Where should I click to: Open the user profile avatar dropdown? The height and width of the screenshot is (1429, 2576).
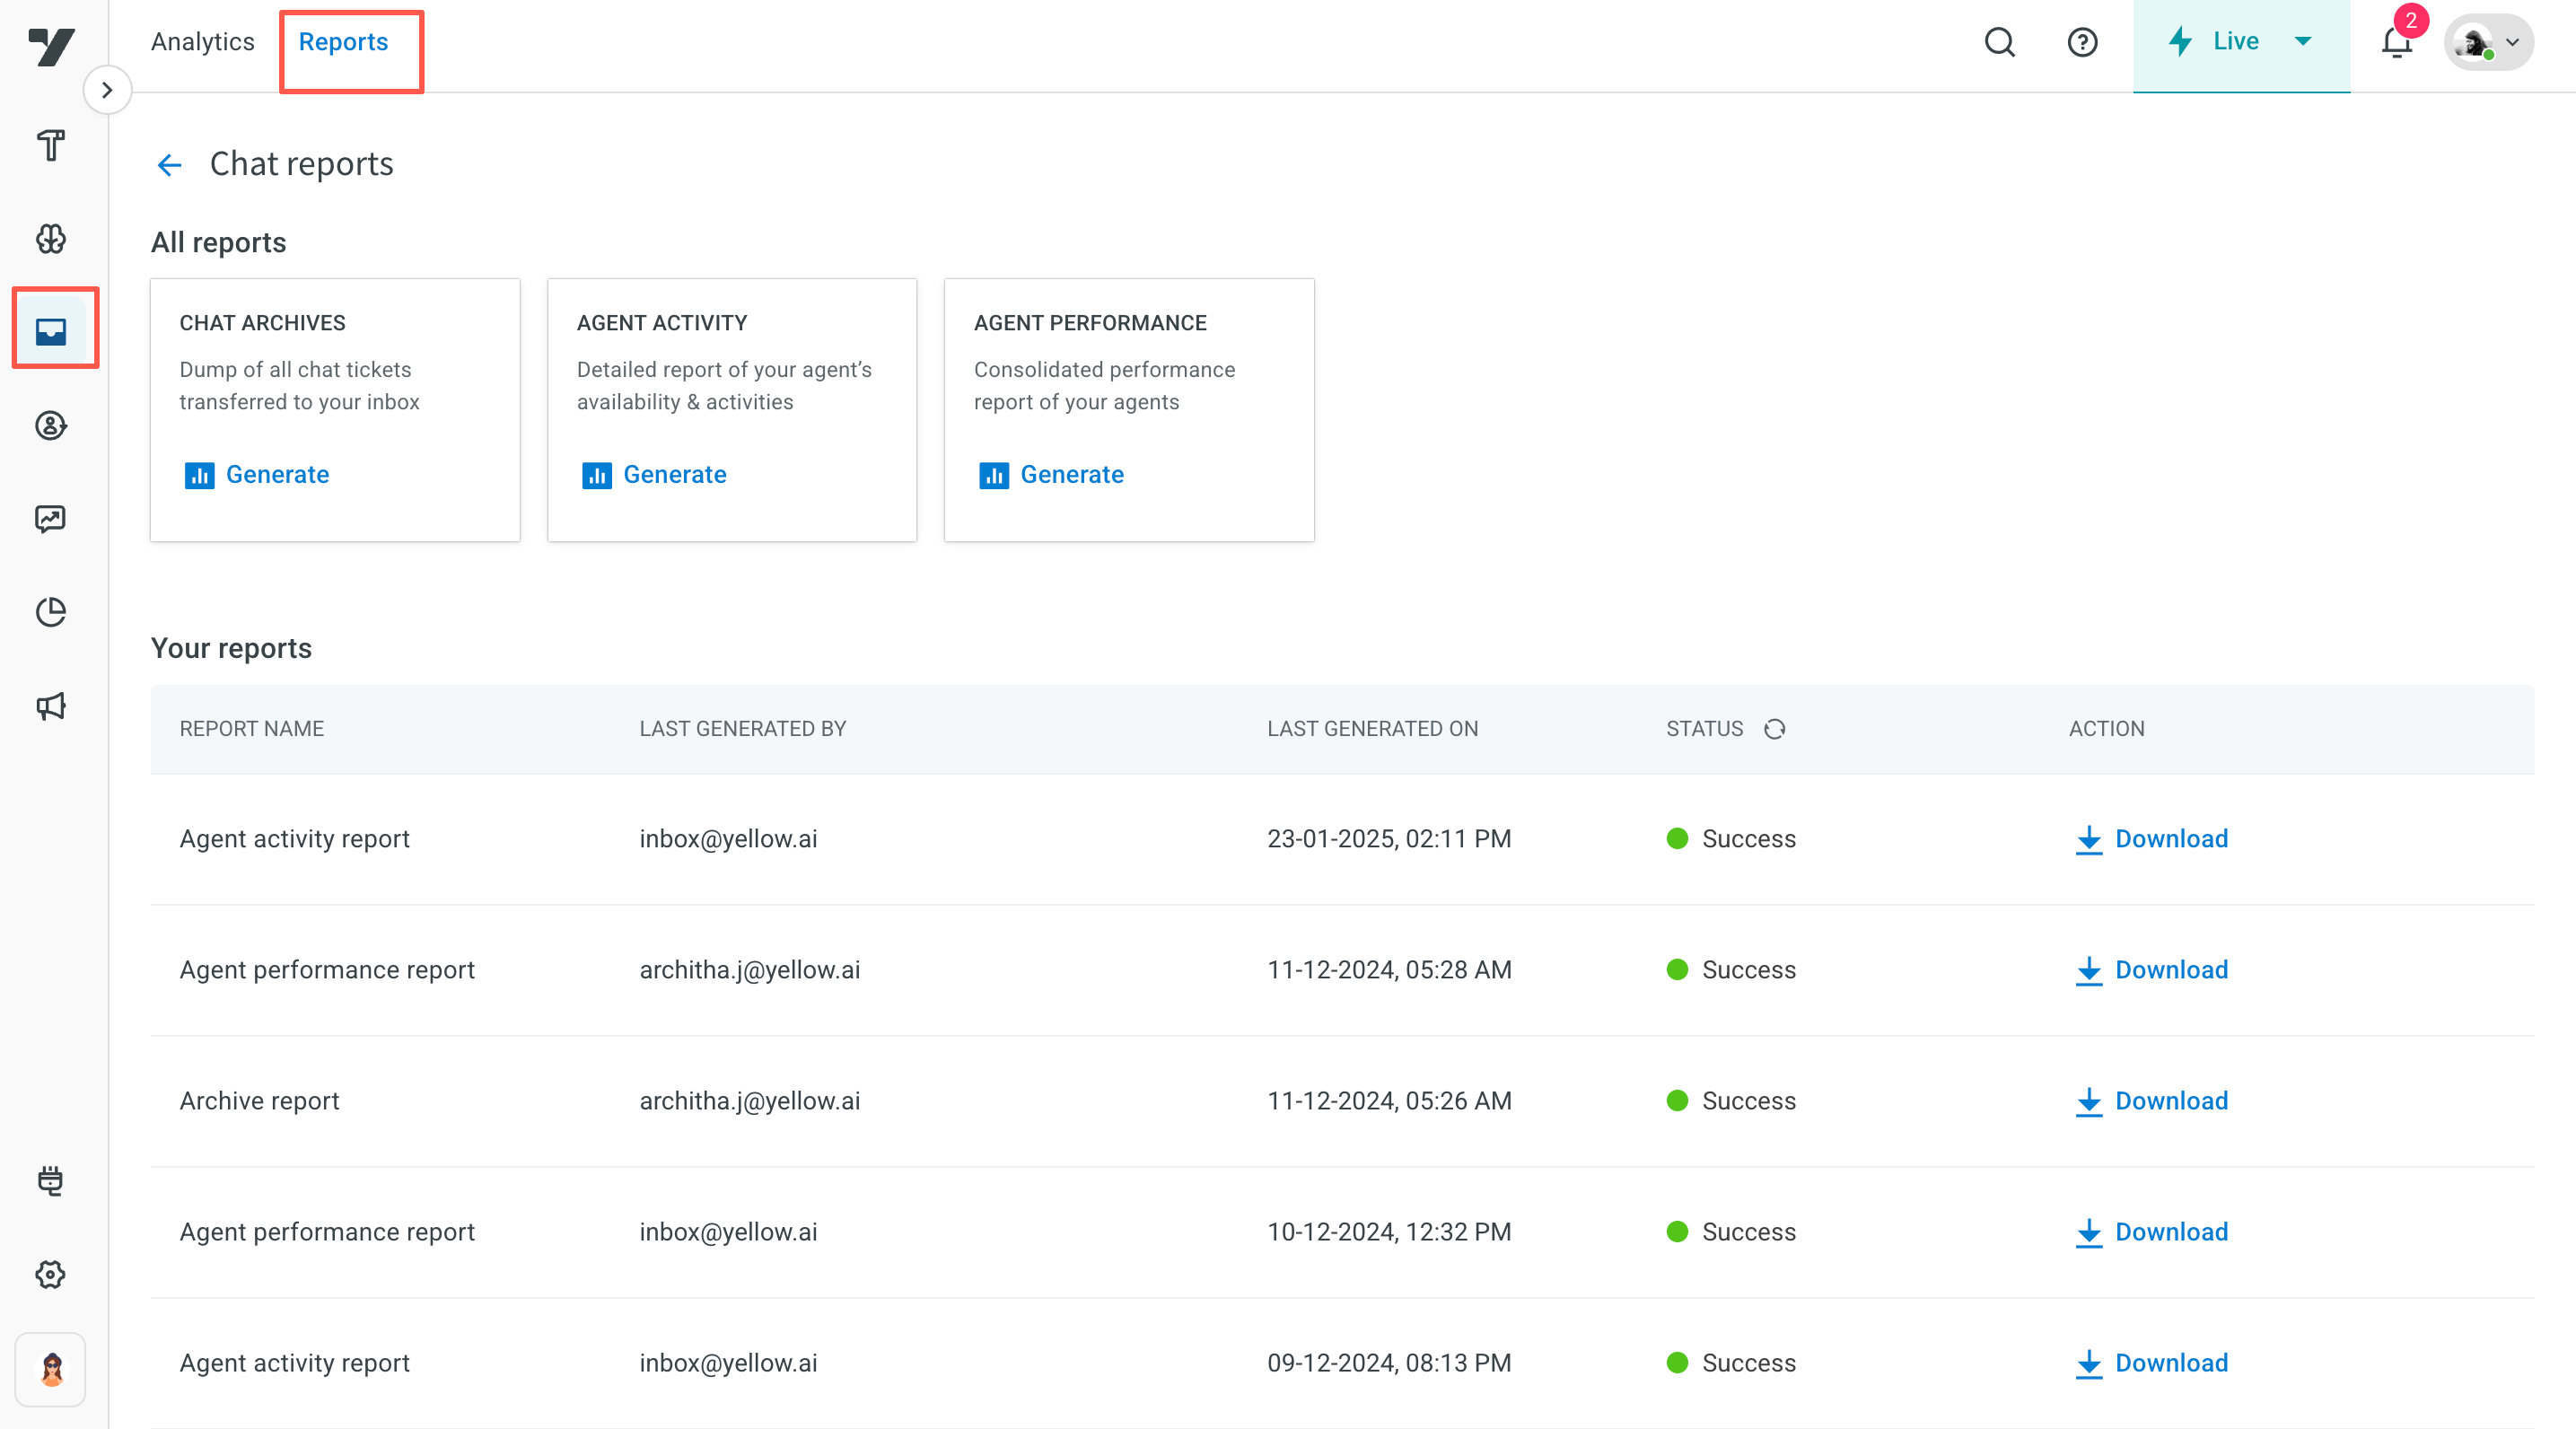coord(2488,42)
